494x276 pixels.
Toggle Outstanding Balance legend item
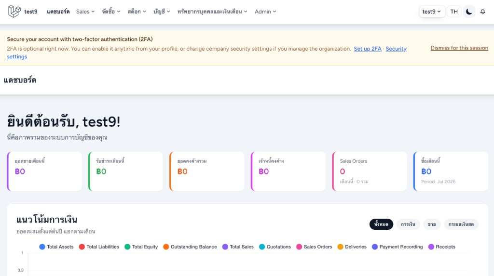point(190,247)
